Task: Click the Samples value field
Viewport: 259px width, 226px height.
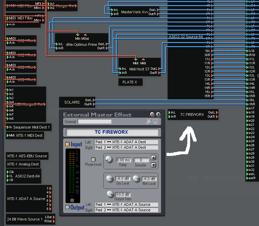Action: click(141, 160)
